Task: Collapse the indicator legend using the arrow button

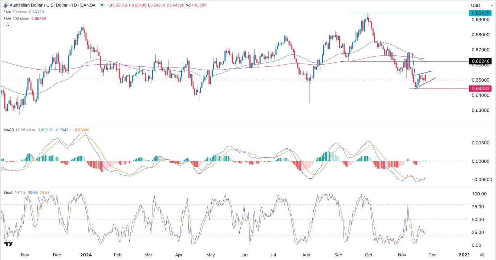Action: 7,25
